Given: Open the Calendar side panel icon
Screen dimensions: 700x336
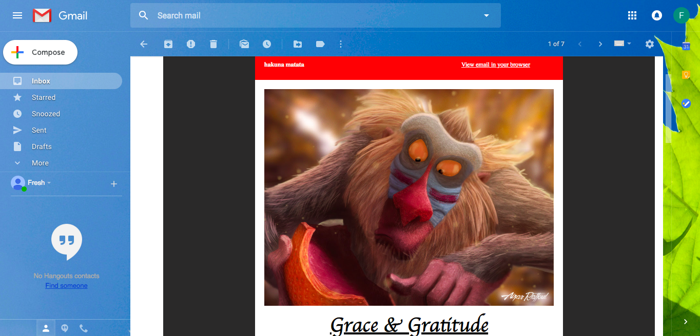Looking at the screenshot, I should coord(686,46).
